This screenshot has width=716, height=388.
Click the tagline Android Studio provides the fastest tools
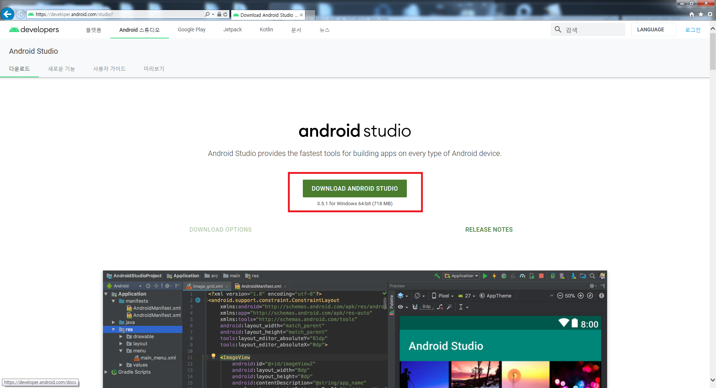coord(355,153)
